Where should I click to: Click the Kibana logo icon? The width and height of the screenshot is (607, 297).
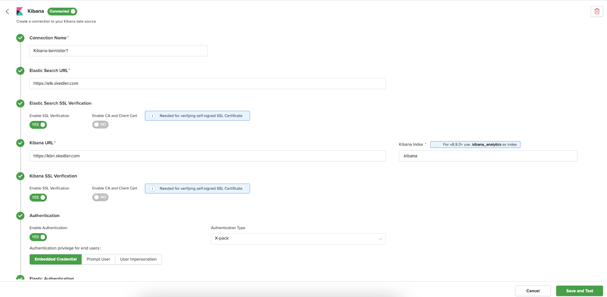[x=20, y=11]
